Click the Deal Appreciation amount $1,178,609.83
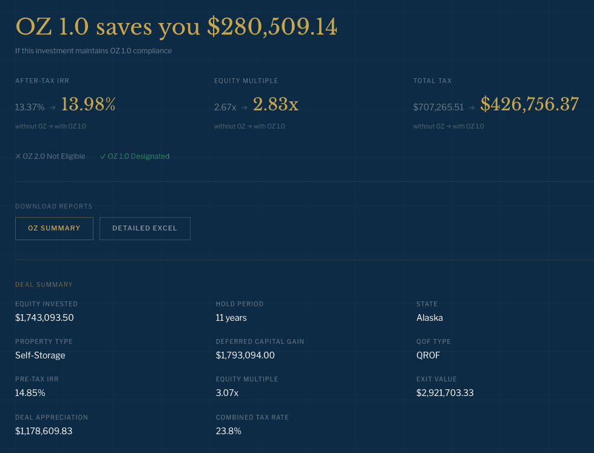This screenshot has width=594, height=453. [x=44, y=431]
